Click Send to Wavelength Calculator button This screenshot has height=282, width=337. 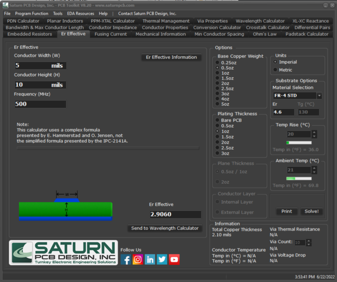point(165,228)
